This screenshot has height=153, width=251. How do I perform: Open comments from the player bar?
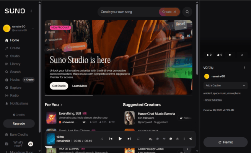click(x=171, y=139)
